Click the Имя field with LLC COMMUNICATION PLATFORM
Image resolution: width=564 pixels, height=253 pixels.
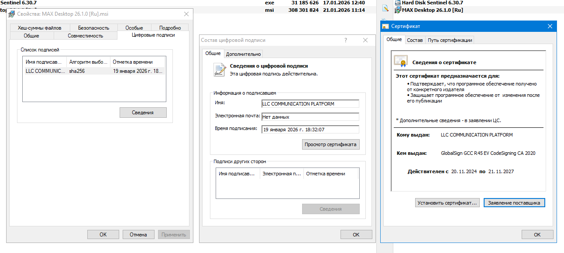[x=310, y=104]
